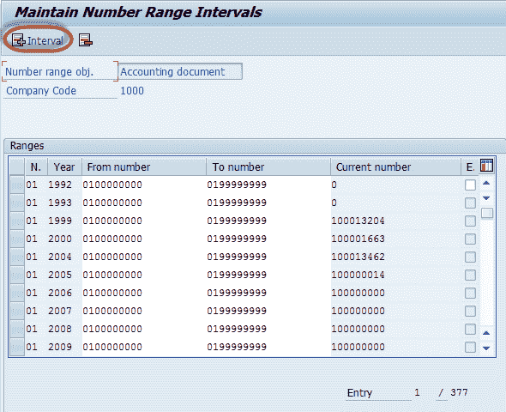This screenshot has height=412, width=506.
Task: Click the From number column header
Action: pos(144,167)
